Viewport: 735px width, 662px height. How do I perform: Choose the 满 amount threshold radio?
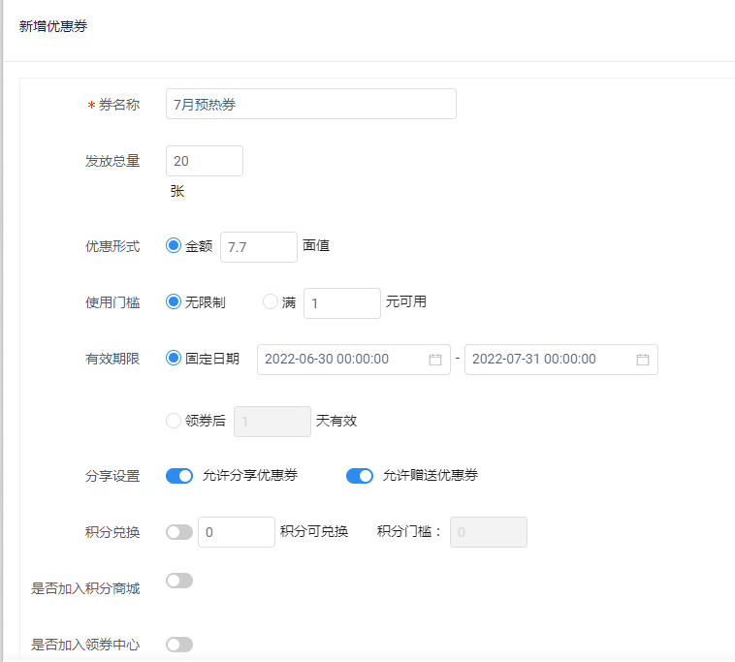pos(270,301)
